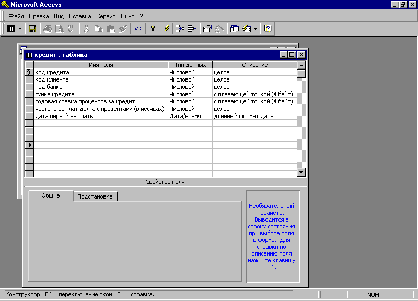Open Print Preview icon
The height and width of the screenshot is (301, 418).
(x=59, y=29)
